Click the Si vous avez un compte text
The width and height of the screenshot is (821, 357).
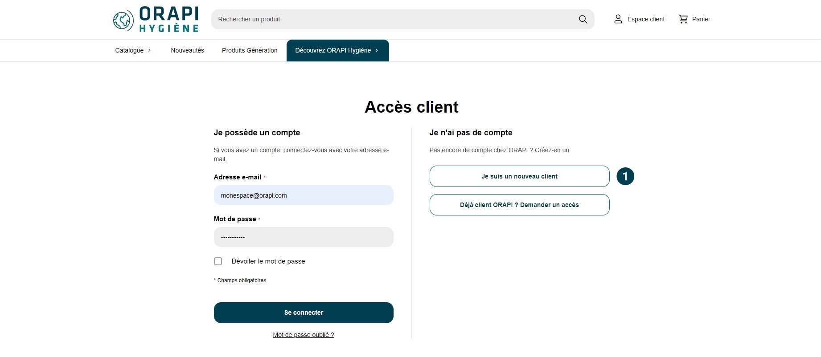click(301, 154)
